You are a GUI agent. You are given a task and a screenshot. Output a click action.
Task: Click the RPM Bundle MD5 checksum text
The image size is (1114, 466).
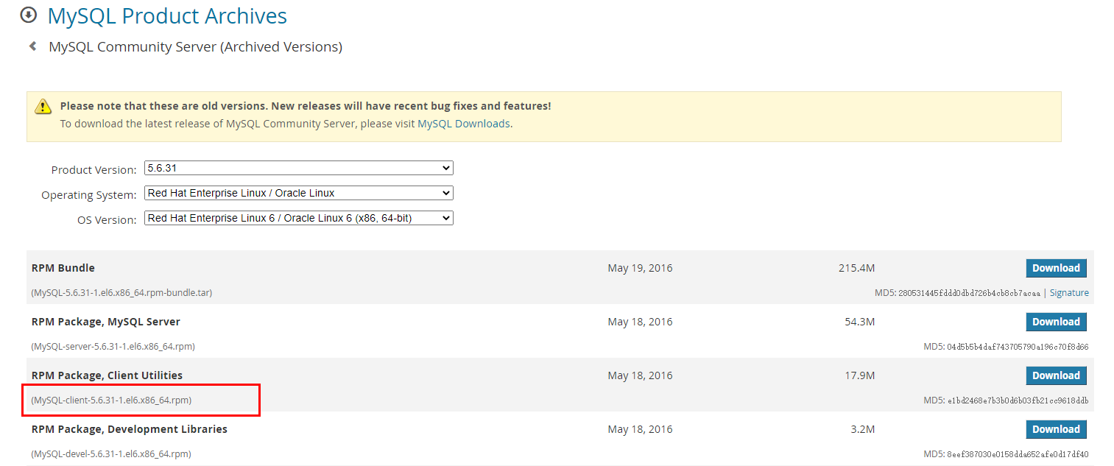tap(957, 293)
